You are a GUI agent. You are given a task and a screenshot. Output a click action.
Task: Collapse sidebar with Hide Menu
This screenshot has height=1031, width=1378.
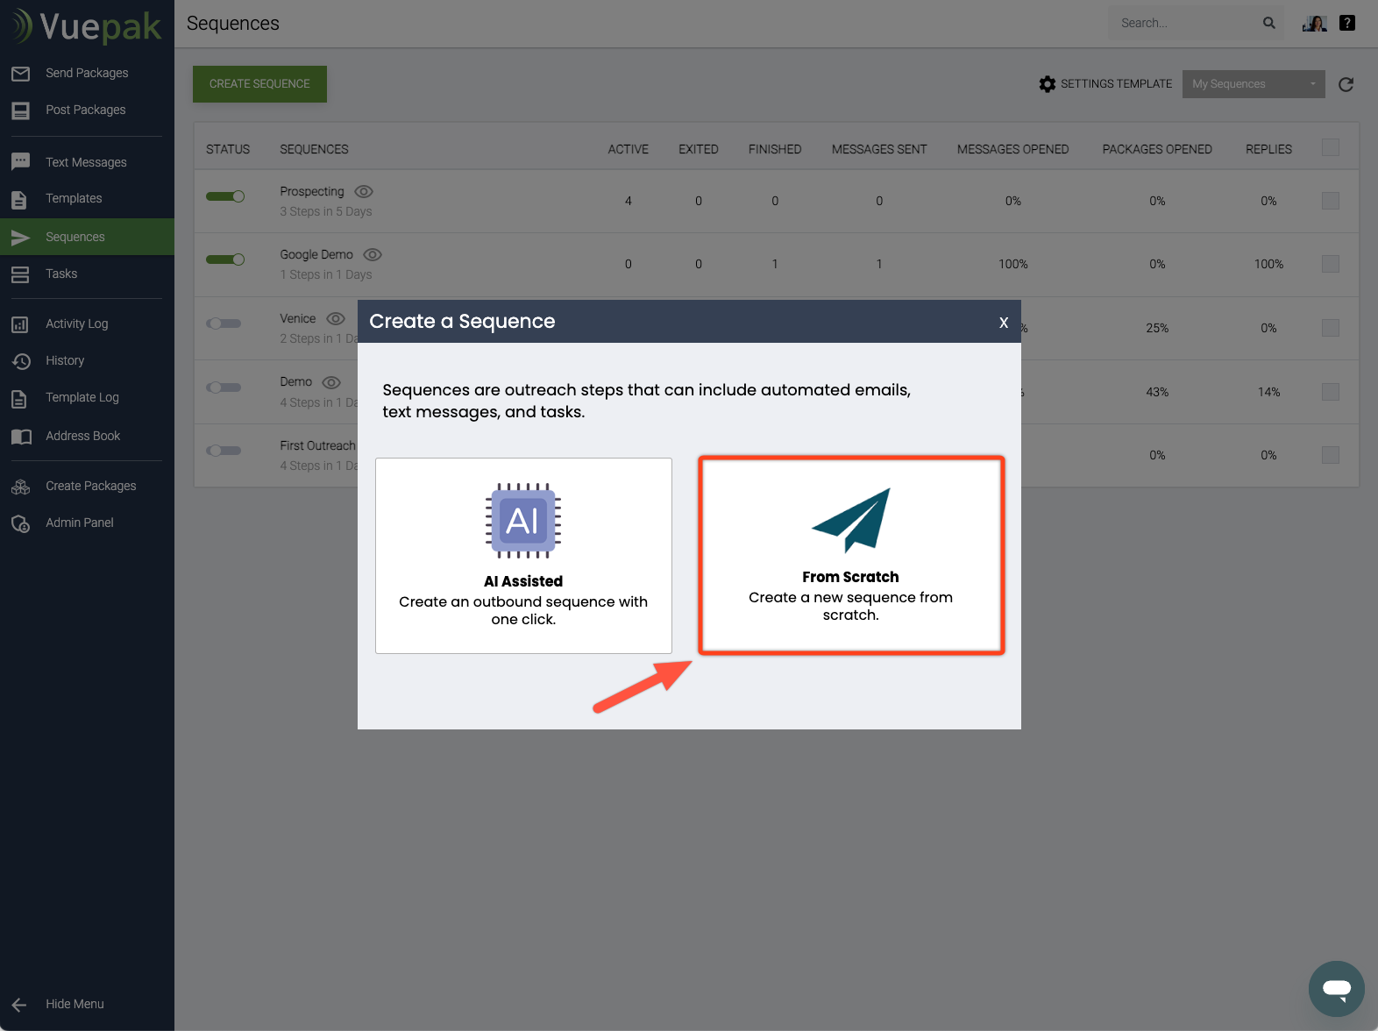pyautogui.click(x=75, y=1004)
